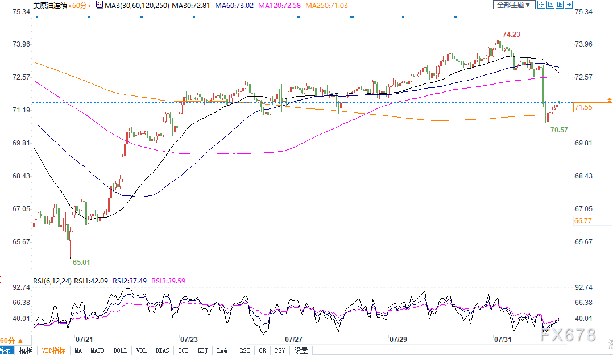Screen dimensions: 613x355
Task: Select the MACD indicator
Action: point(97,350)
